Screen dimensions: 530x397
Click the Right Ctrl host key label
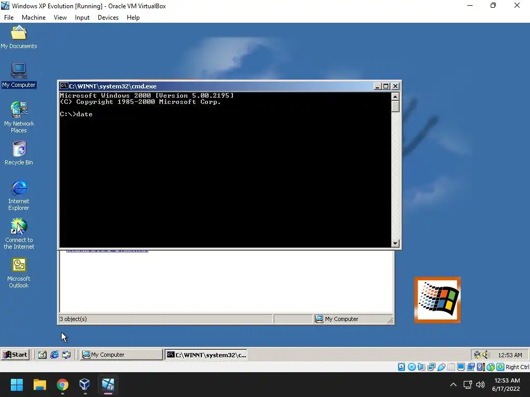pyautogui.click(x=517, y=367)
